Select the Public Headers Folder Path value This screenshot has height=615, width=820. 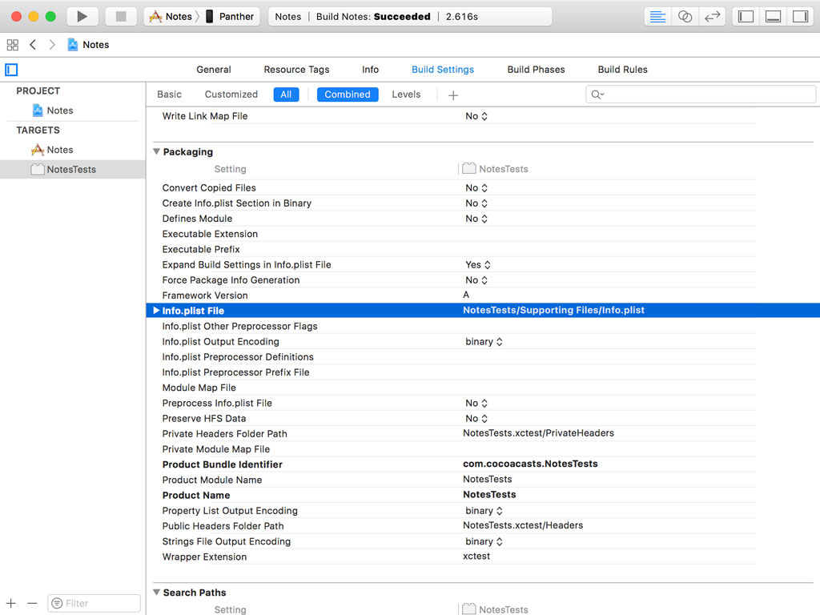tap(523, 525)
